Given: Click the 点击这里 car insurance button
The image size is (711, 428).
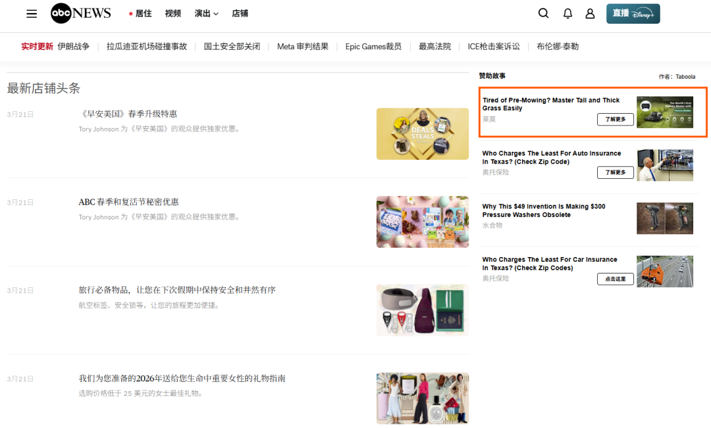Looking at the screenshot, I should [x=615, y=279].
